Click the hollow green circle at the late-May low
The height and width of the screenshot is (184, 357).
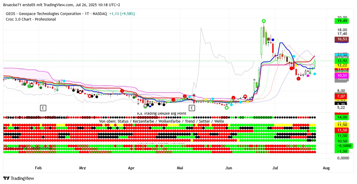pyautogui.click(x=227, y=108)
